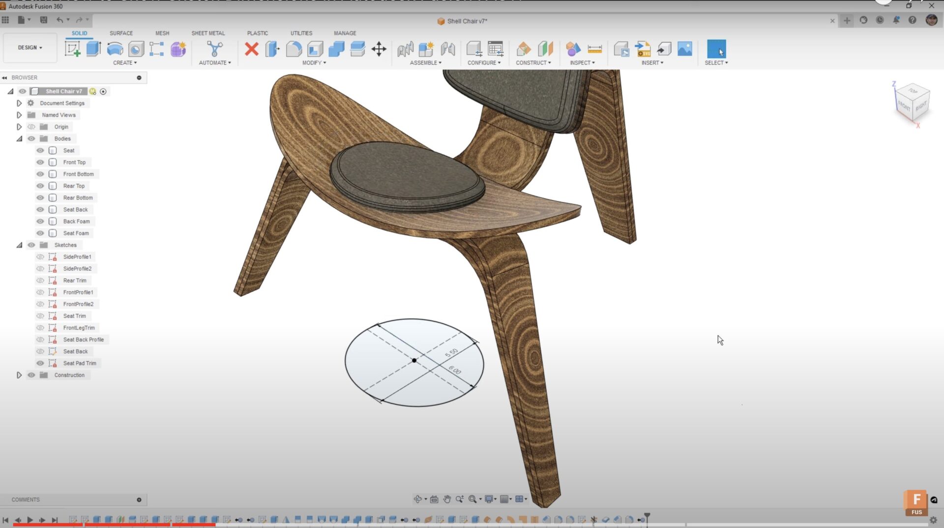944x528 pixels.
Task: Open the Press Pull / Fillet tool in Modify
Action: [272, 49]
